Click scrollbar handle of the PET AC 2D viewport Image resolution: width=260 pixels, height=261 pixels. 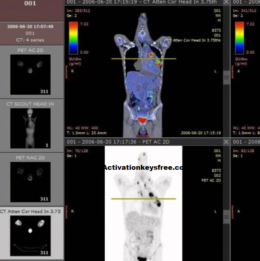point(227,217)
